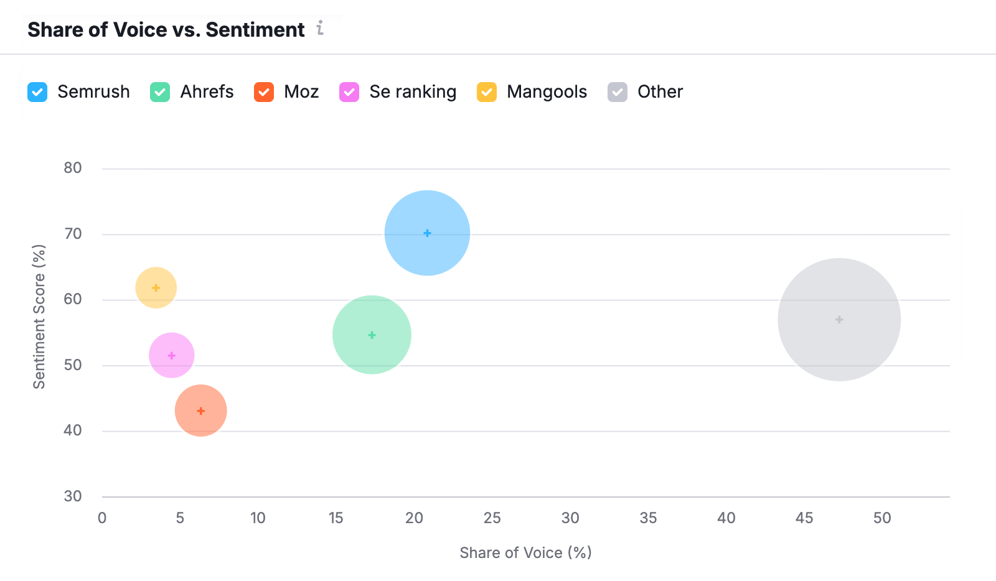Click the yellow plus marker on the Mangools bubble
This screenshot has height=581, width=996.
tap(156, 287)
